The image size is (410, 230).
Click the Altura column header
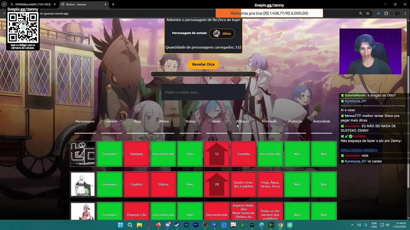click(164, 121)
